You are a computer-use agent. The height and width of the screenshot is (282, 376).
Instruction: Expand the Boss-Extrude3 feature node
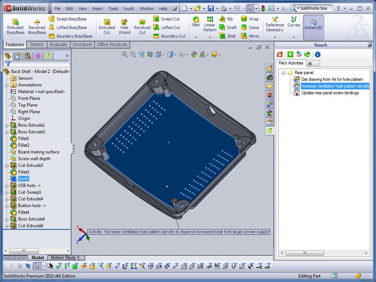7,132
